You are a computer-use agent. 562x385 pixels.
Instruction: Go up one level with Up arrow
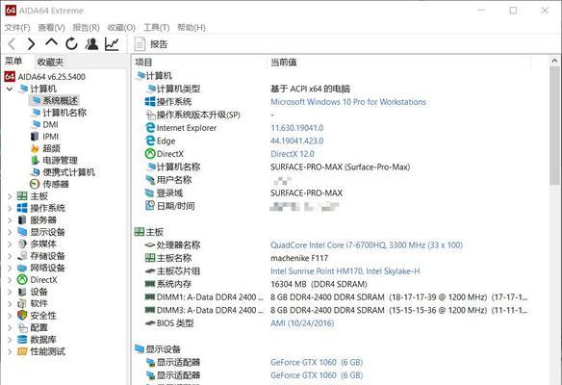click(52, 42)
